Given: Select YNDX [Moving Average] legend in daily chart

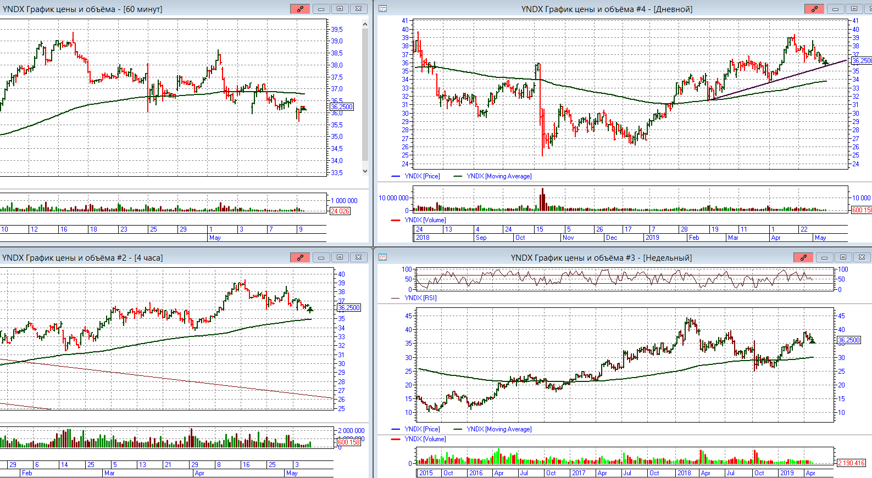Looking at the screenshot, I should pyautogui.click(x=499, y=176).
